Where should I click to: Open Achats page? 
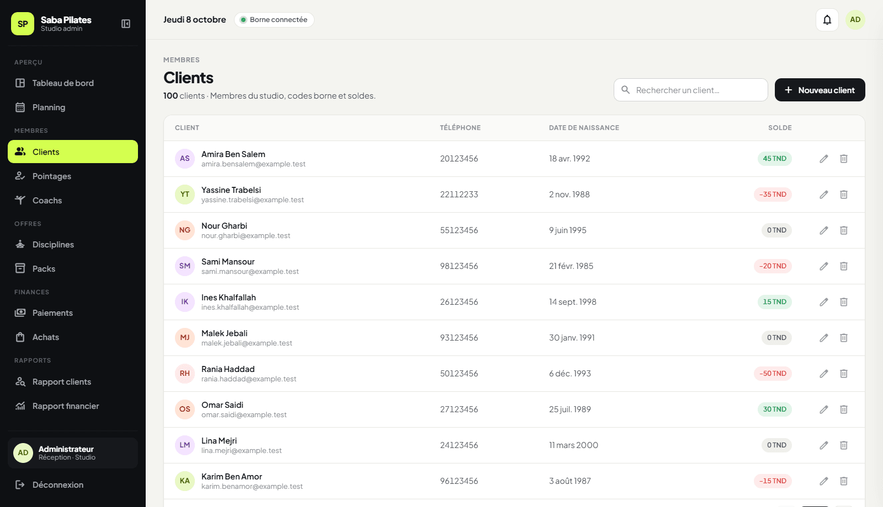pyautogui.click(x=73, y=337)
